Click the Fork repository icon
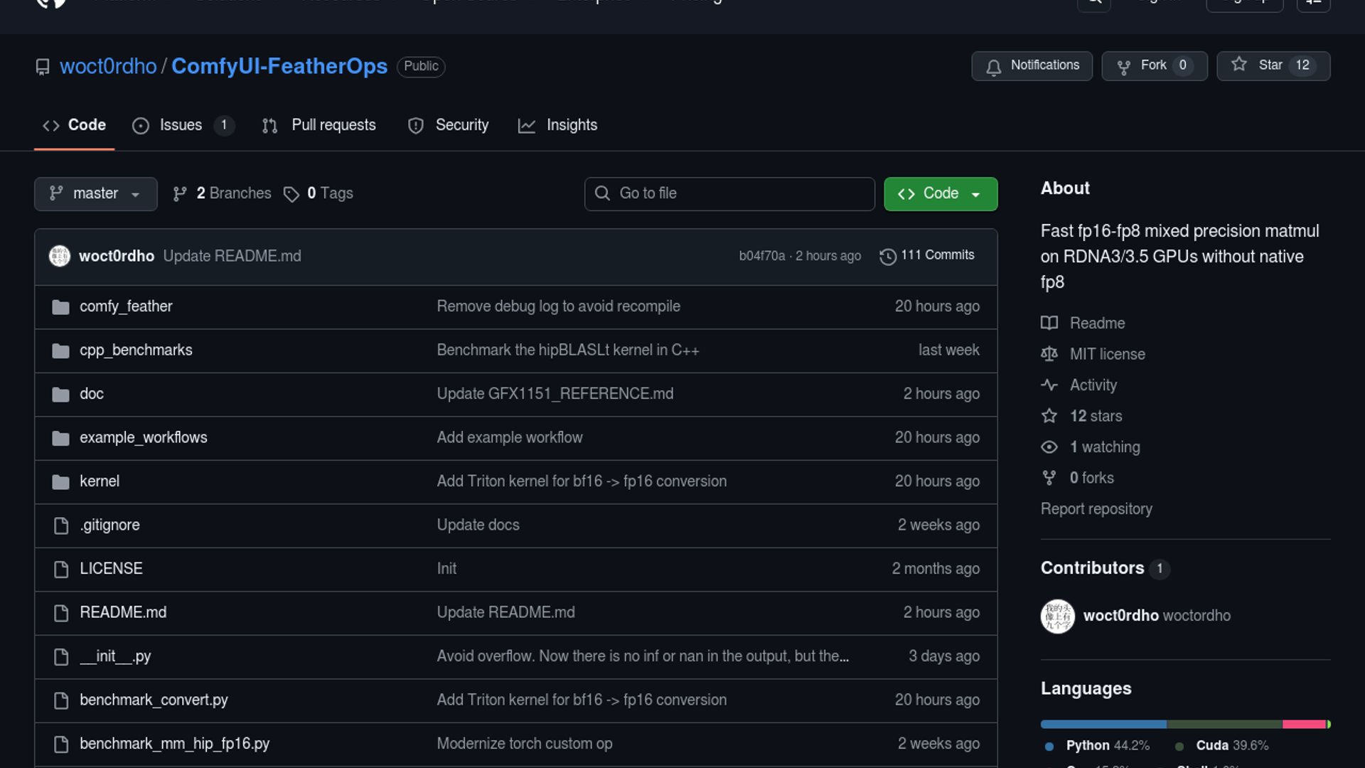Image resolution: width=1365 pixels, height=768 pixels. pyautogui.click(x=1123, y=66)
